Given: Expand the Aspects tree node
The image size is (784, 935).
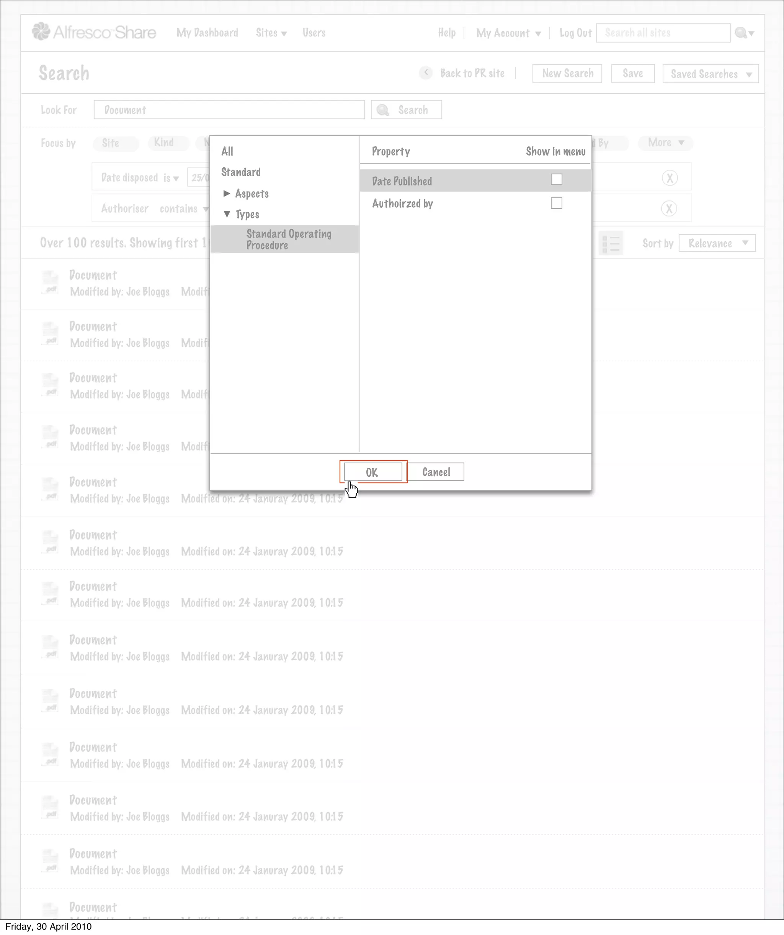Looking at the screenshot, I should (227, 193).
